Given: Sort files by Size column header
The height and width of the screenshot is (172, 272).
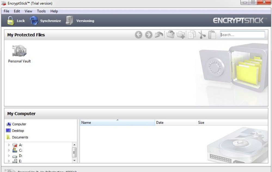Looking at the screenshot, I should [232, 122].
